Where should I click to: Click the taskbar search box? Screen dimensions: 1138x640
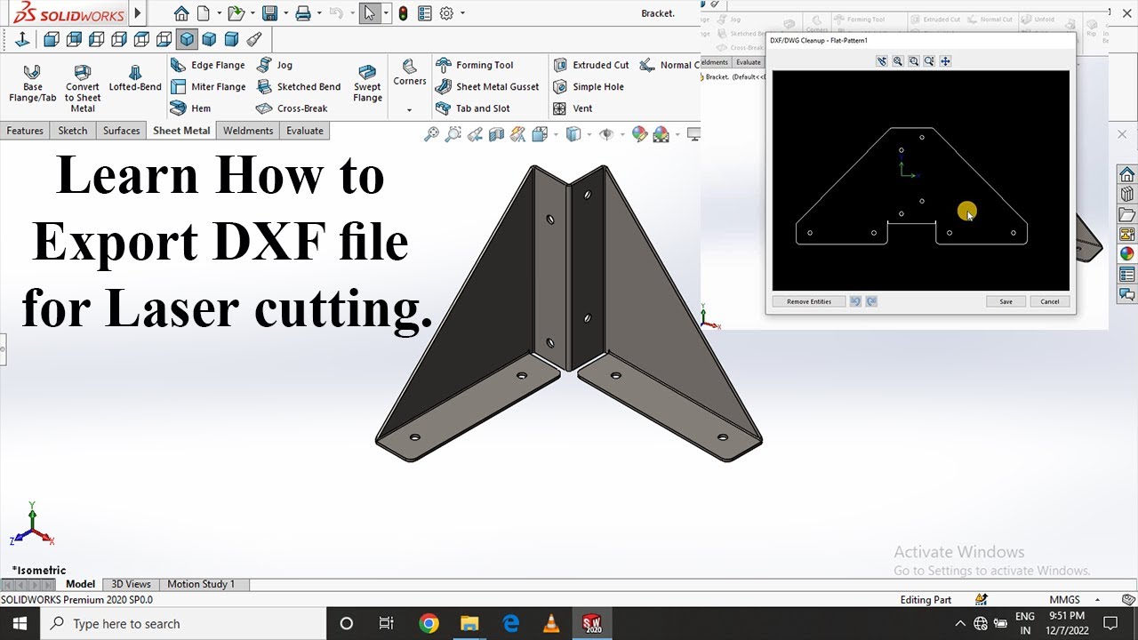tap(183, 623)
